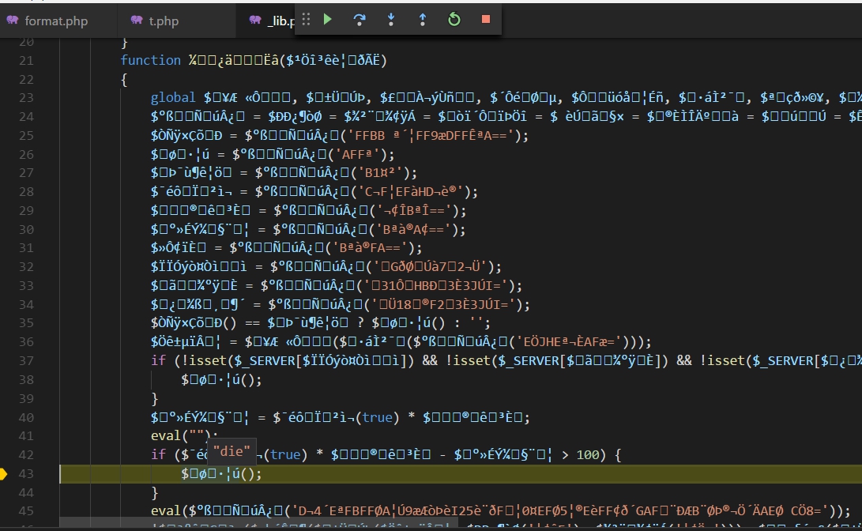Screen dimensions: 862x531
Task: Click line number 36 in gutter
Action: [x=26, y=342]
